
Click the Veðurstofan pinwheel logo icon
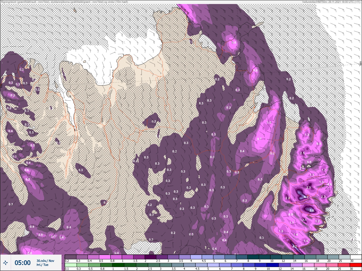click(5, 263)
